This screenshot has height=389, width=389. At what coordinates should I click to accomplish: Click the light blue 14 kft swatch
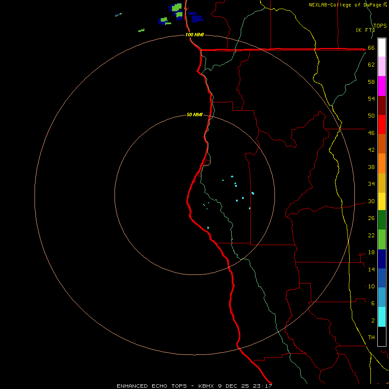(x=382, y=297)
